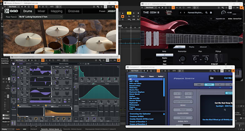Viewport: 245px width, 131px height.
Task: Click the ORB button in Omnisphere
Action: coord(199,84)
